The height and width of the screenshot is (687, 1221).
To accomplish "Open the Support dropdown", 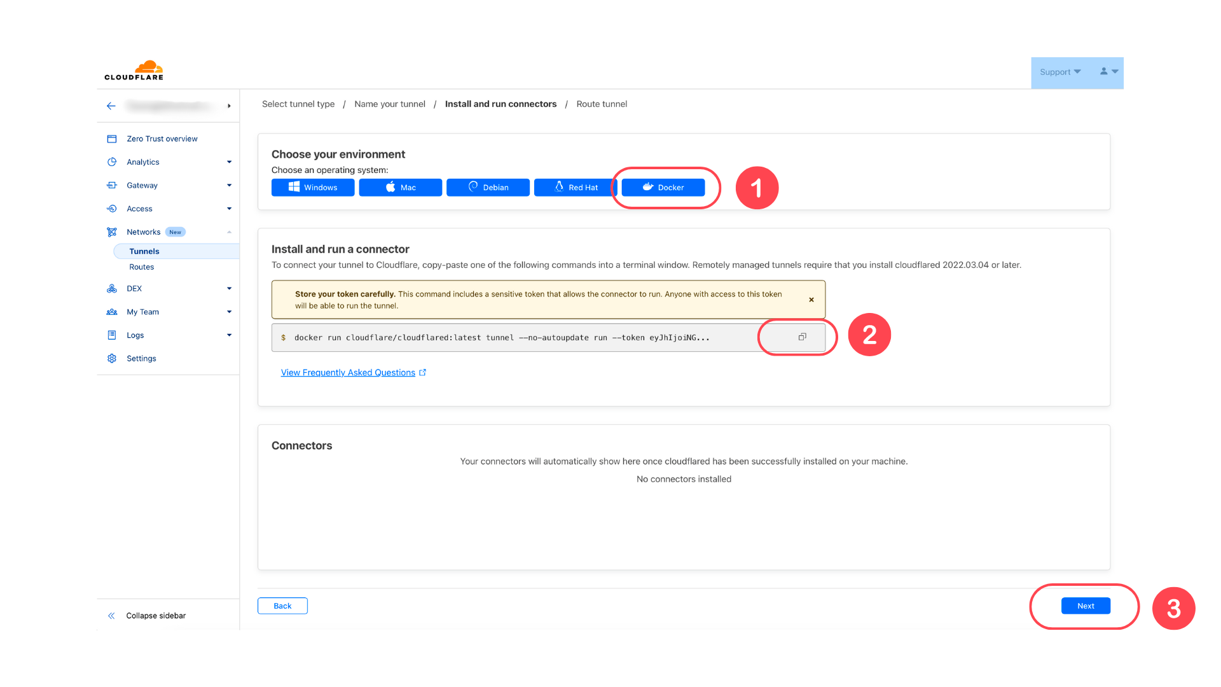I will pos(1060,72).
